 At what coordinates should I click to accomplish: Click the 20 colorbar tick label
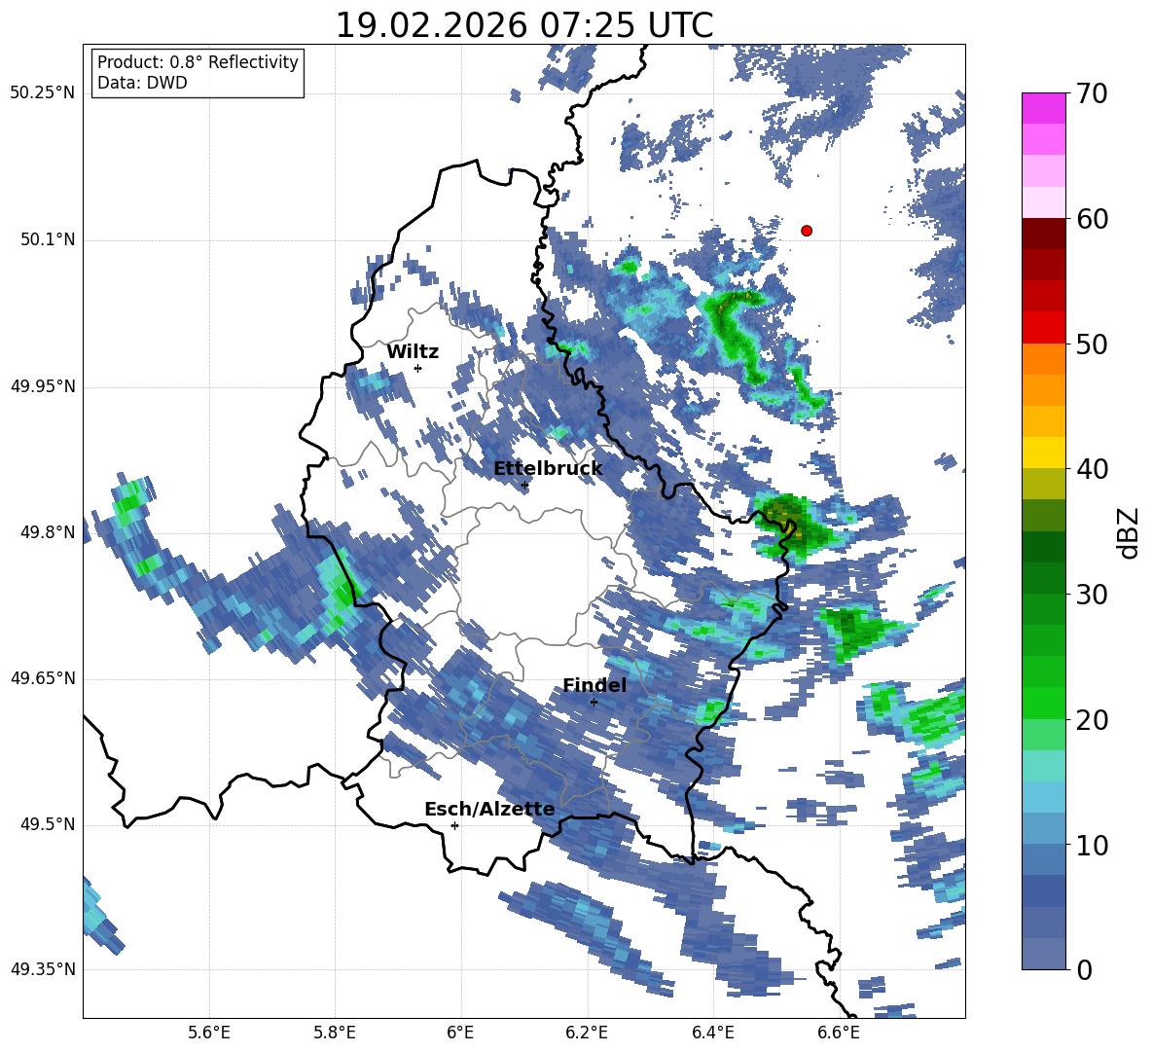click(1091, 720)
